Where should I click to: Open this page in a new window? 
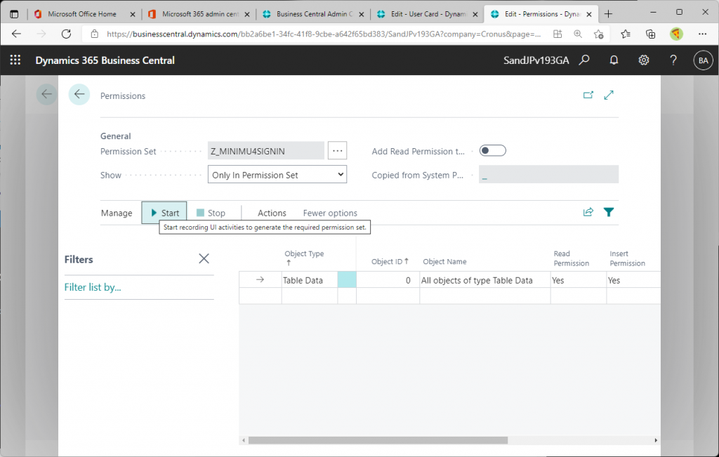click(x=588, y=95)
